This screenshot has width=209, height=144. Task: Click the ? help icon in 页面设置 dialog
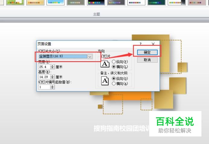140,44
